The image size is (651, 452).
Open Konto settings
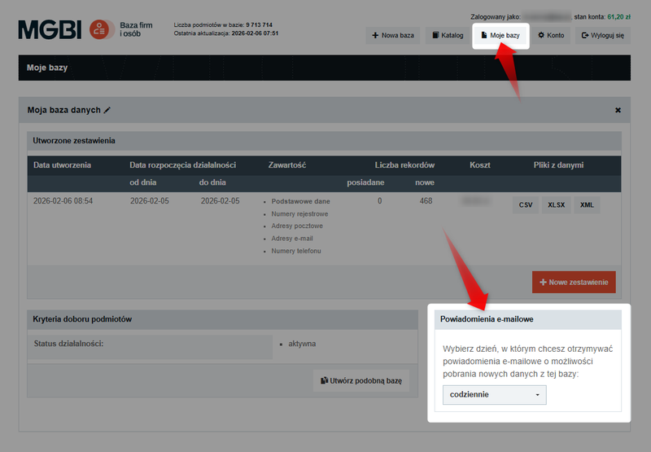tap(551, 36)
